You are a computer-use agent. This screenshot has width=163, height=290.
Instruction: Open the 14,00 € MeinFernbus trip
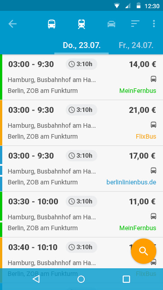(82, 77)
